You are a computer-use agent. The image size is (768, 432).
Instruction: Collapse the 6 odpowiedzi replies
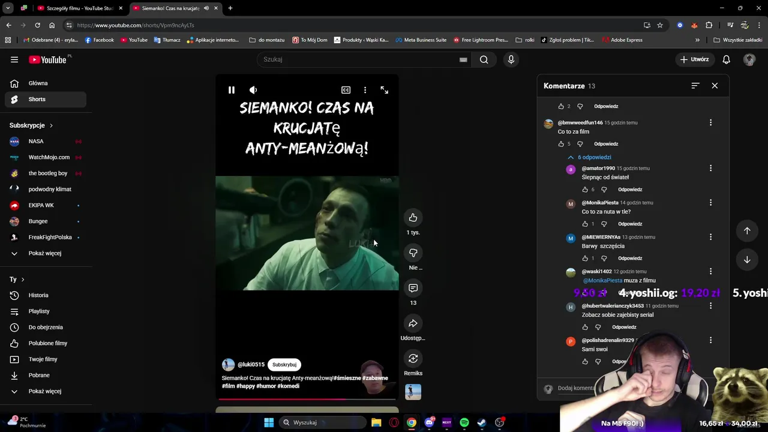(589, 157)
